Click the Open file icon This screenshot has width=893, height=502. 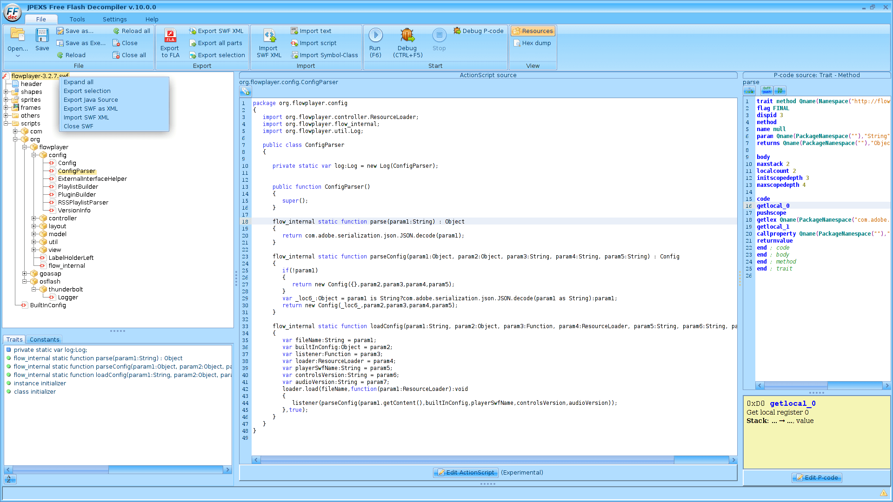coord(18,35)
